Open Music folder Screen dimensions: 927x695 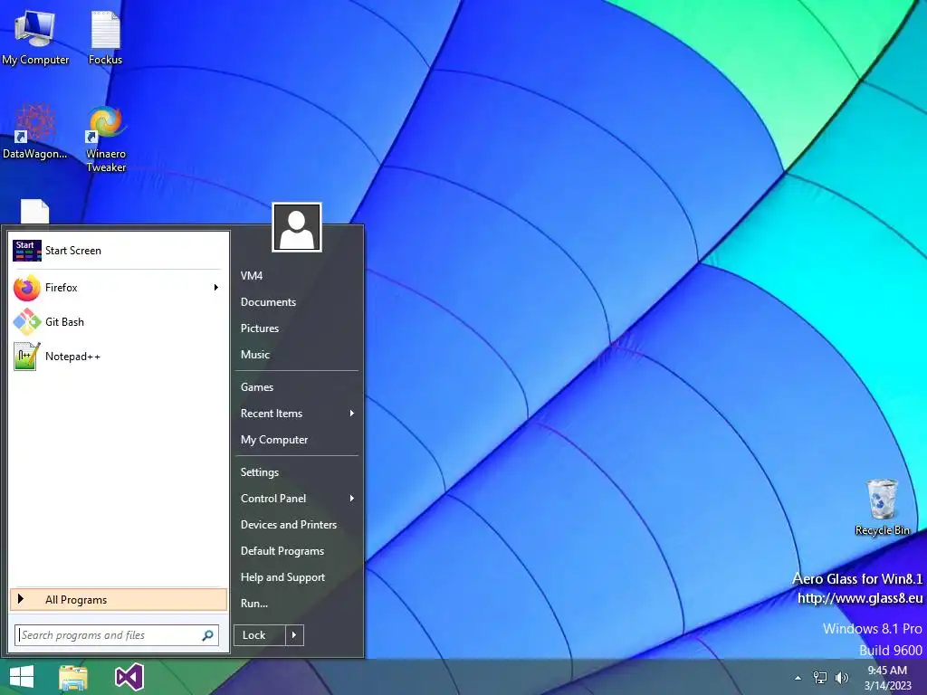[x=297, y=355]
